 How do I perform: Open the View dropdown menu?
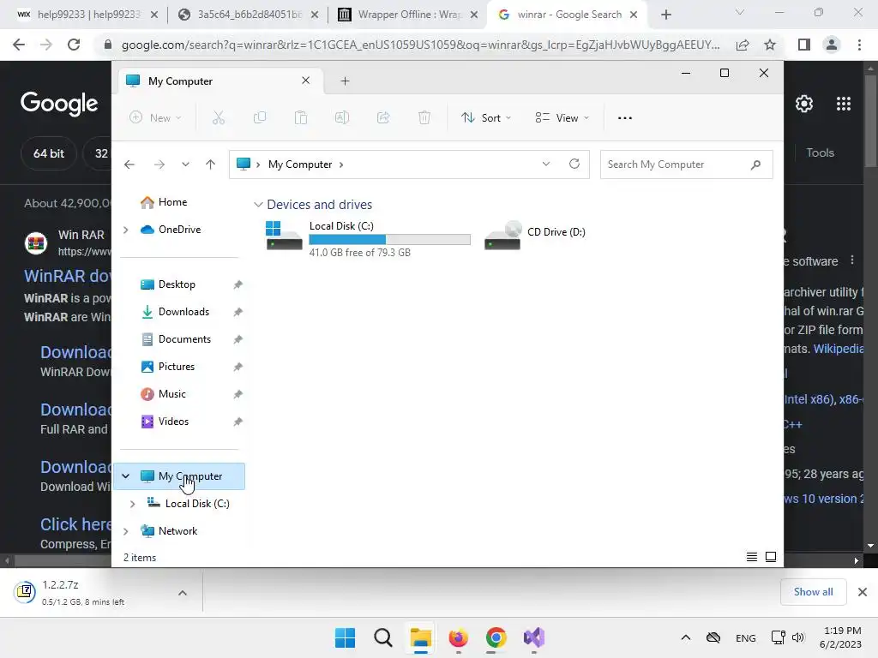(562, 117)
